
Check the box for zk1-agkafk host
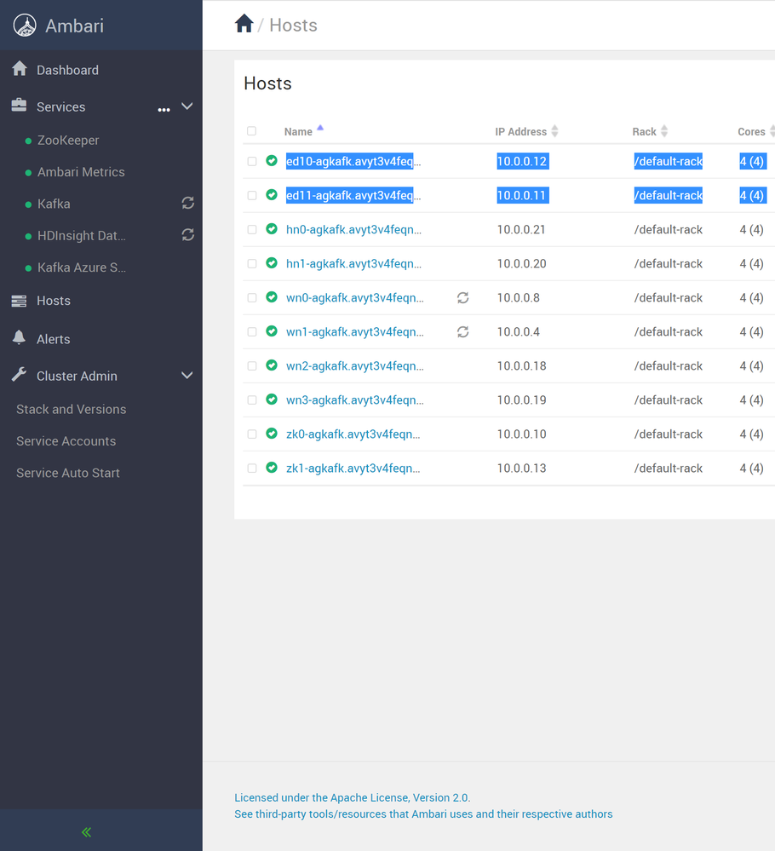[252, 469]
